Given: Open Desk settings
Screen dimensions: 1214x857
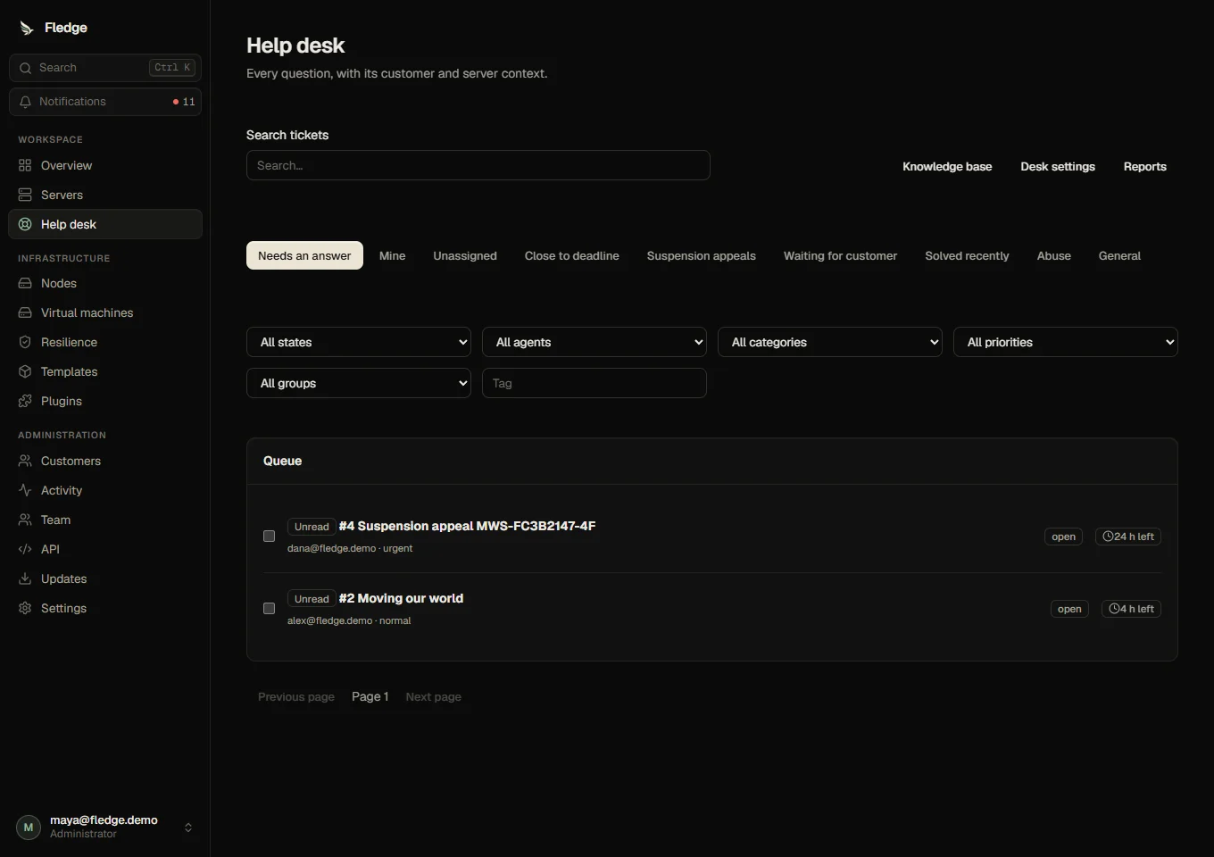Looking at the screenshot, I should click(x=1058, y=167).
